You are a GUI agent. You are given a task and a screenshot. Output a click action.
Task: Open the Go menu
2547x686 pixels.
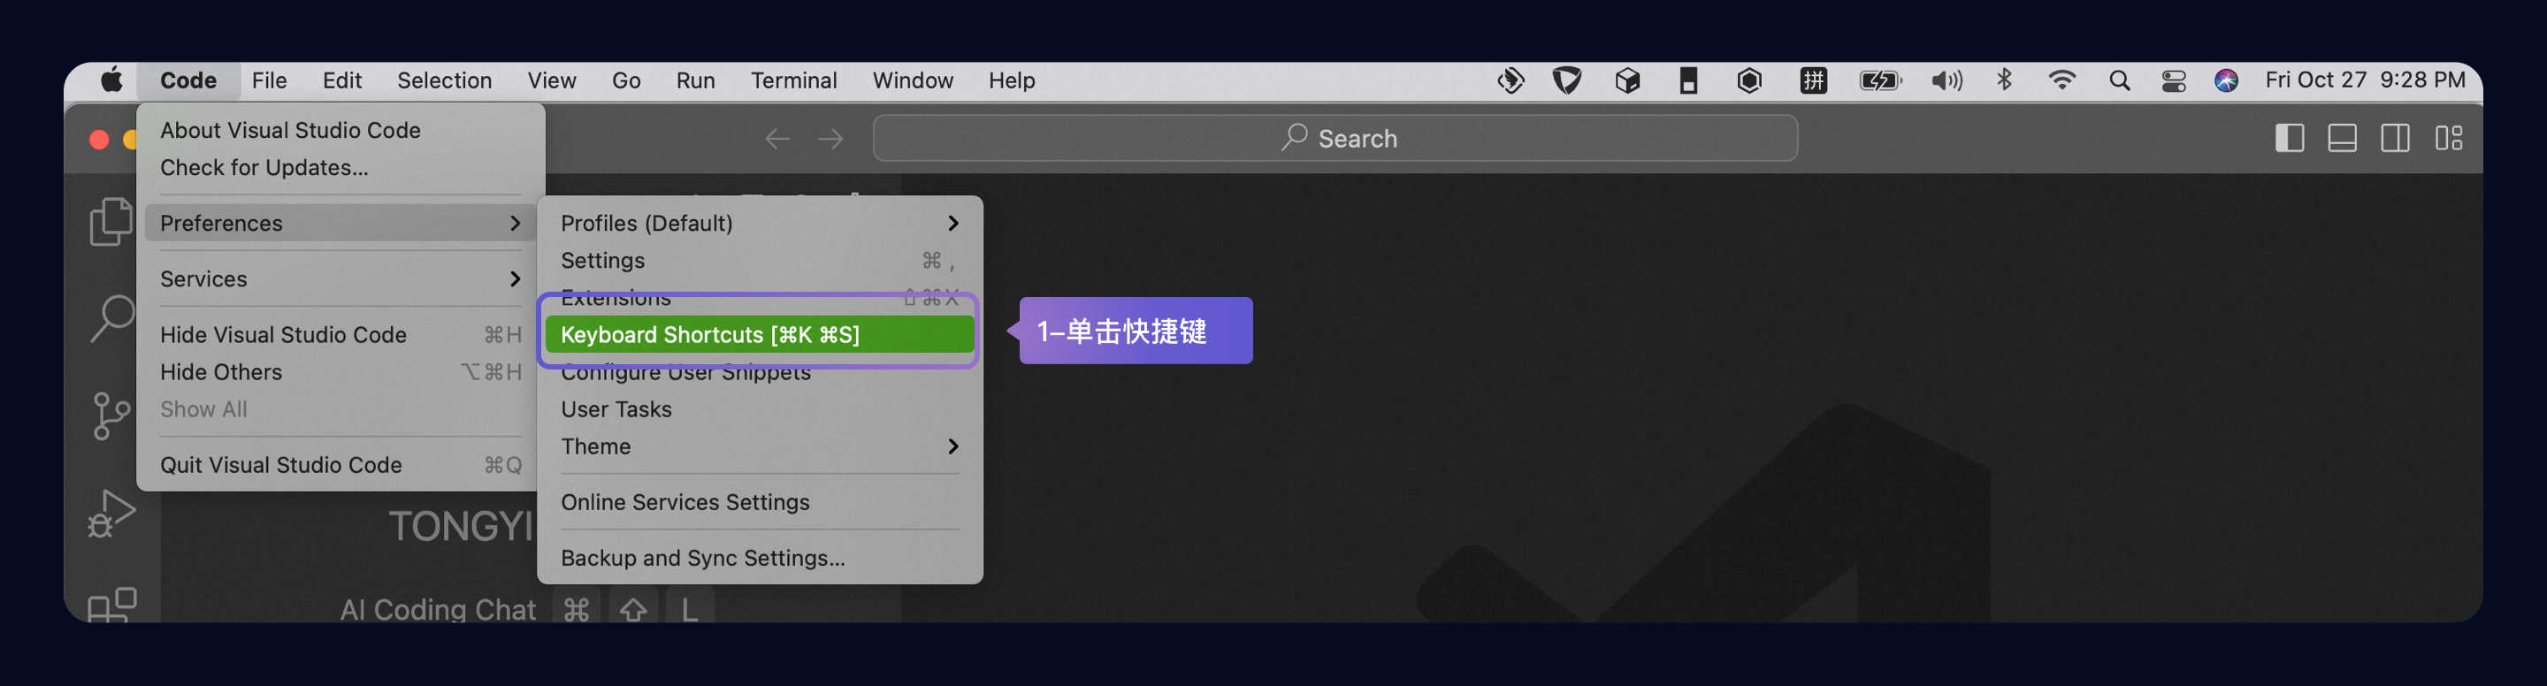626,80
